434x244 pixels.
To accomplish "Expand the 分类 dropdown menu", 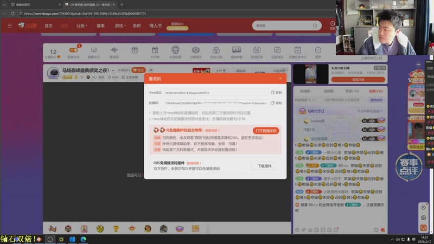I will [x=81, y=25].
